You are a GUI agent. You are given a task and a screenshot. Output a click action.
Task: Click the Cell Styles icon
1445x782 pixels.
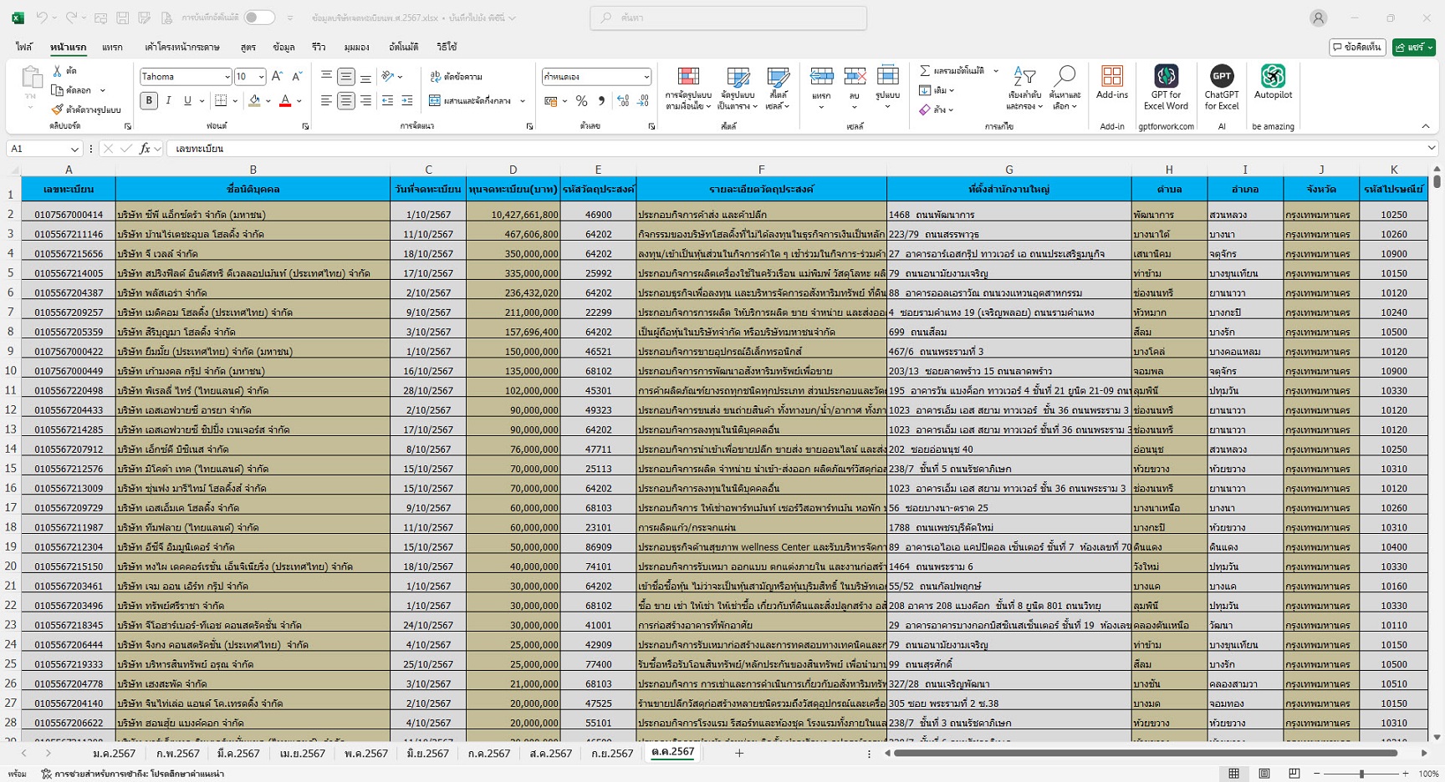point(779,77)
